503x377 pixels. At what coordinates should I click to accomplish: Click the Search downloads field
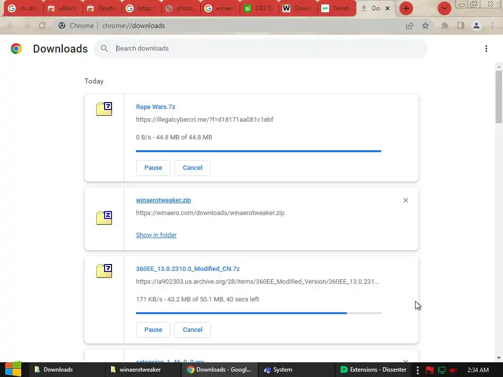tap(260, 49)
